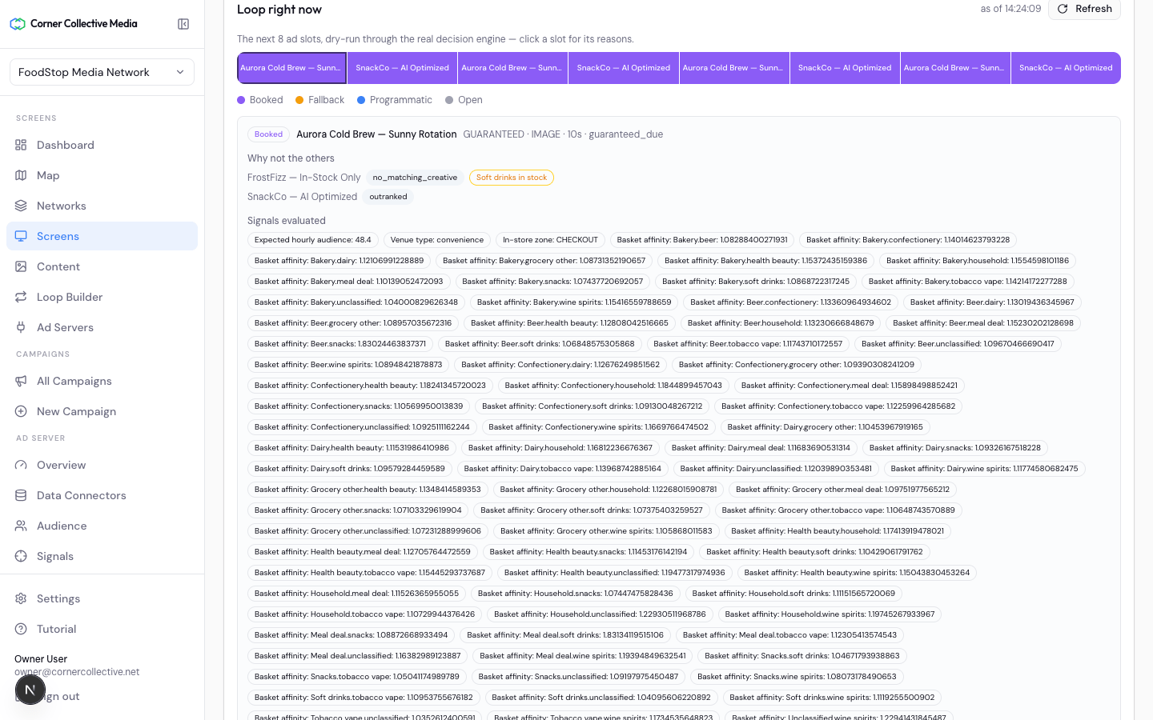Image resolution: width=1153 pixels, height=720 pixels.
Task: Click the Booked legend purple dot
Action: coord(241,100)
